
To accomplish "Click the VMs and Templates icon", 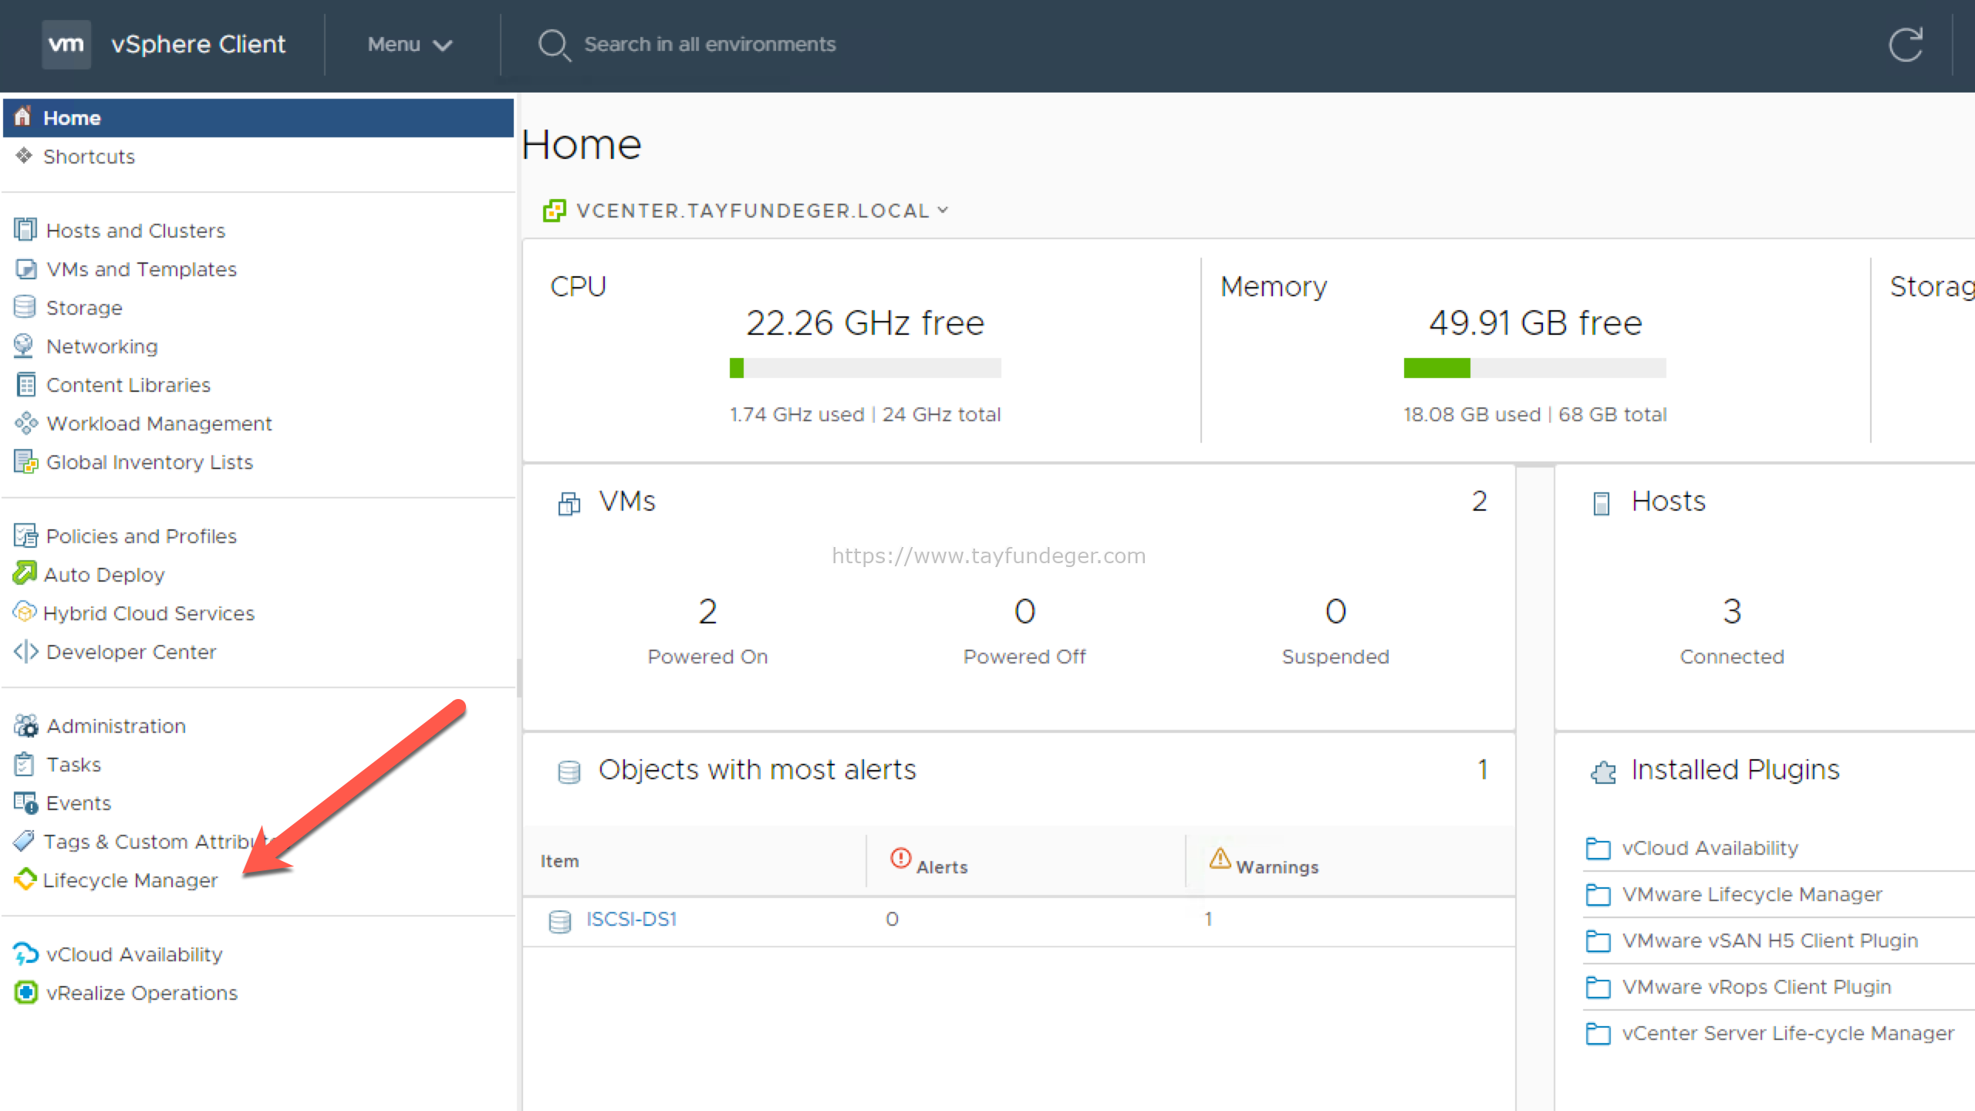I will [25, 268].
